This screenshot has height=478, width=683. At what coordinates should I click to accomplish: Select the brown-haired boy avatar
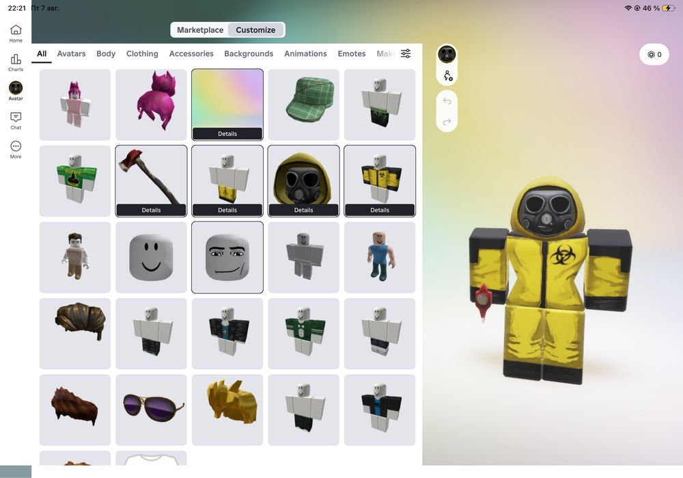(75, 257)
